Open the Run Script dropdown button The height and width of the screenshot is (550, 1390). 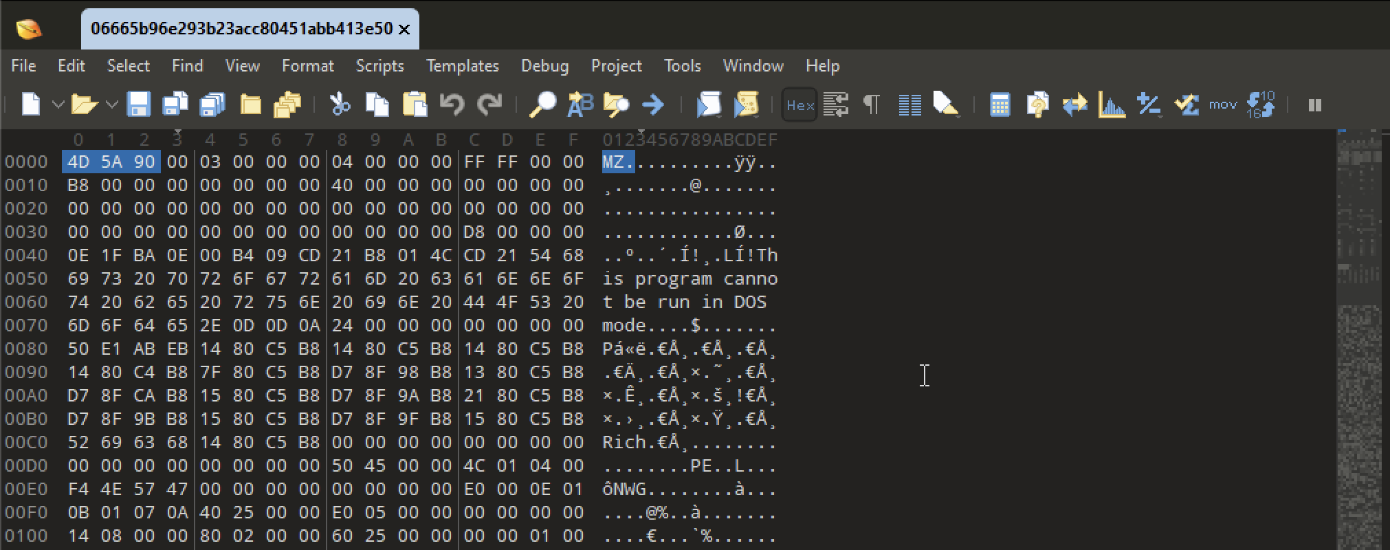coord(709,104)
